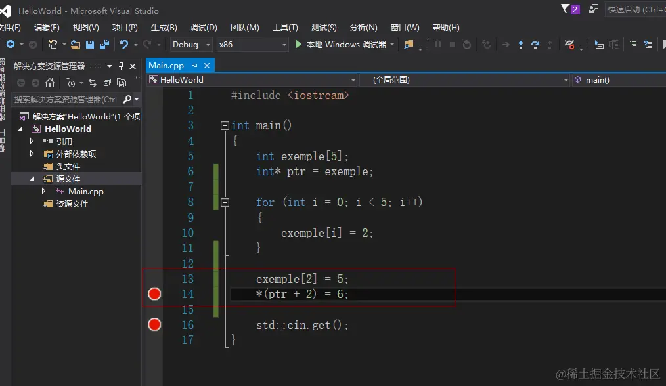Click the Home icon in Solution Explorer
Screen dimensions: 666x386
(x=50, y=83)
